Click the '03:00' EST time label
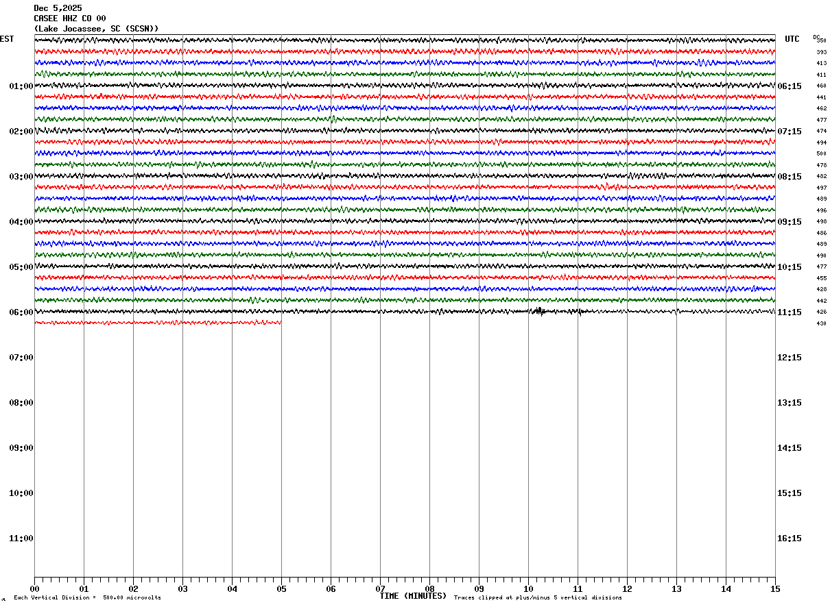 (21, 177)
